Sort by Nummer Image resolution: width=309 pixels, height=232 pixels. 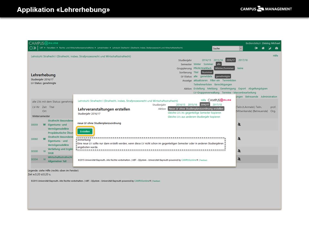coord(207,72)
